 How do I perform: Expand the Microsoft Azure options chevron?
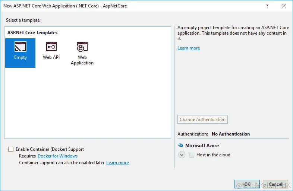click(x=182, y=155)
